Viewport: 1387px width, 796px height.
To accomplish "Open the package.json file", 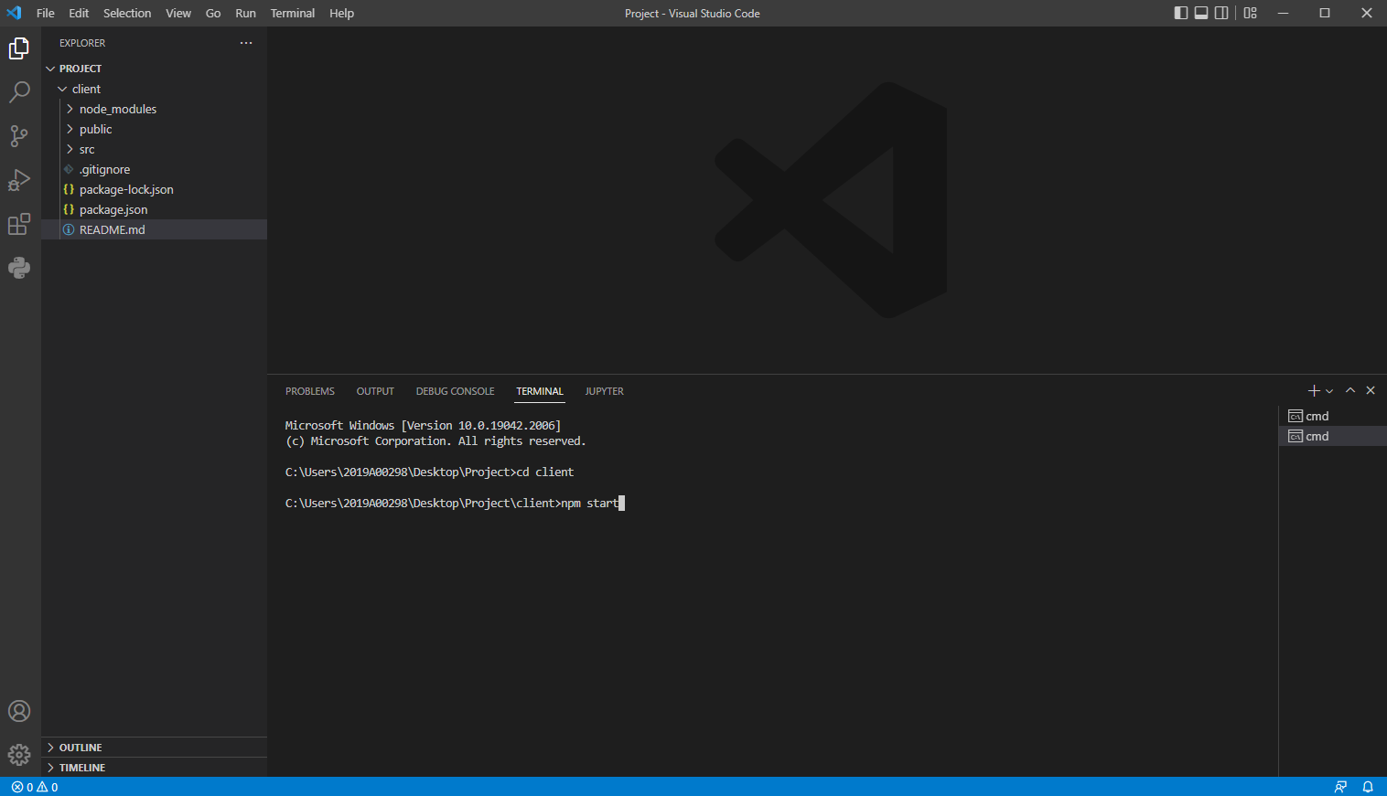I will click(x=154, y=209).
